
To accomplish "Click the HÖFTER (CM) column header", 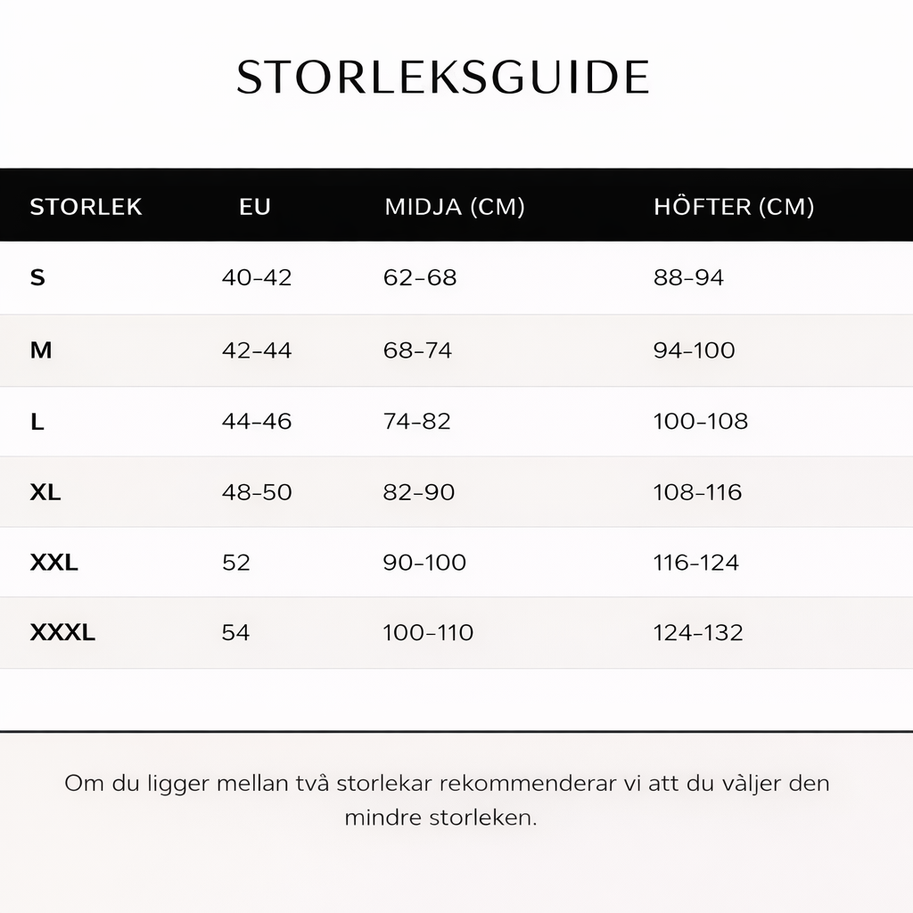I will click(x=734, y=207).
